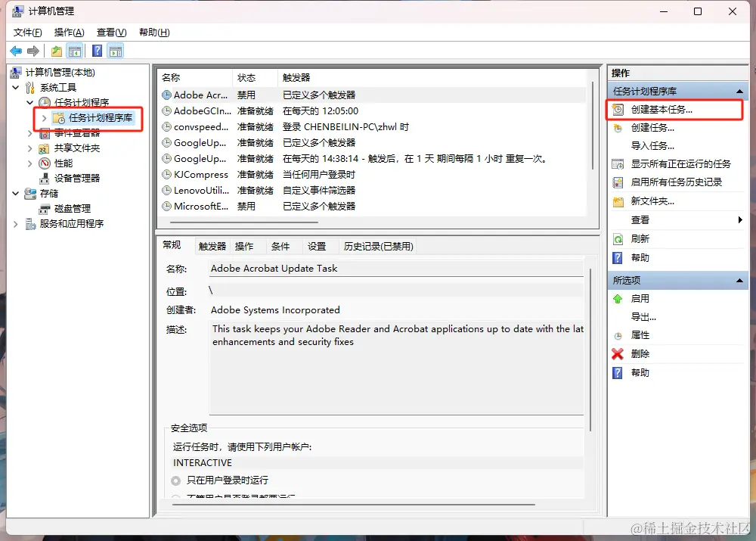Click the 创建任务 icon in actions pane
This screenshot has height=541, width=756.
[618, 128]
